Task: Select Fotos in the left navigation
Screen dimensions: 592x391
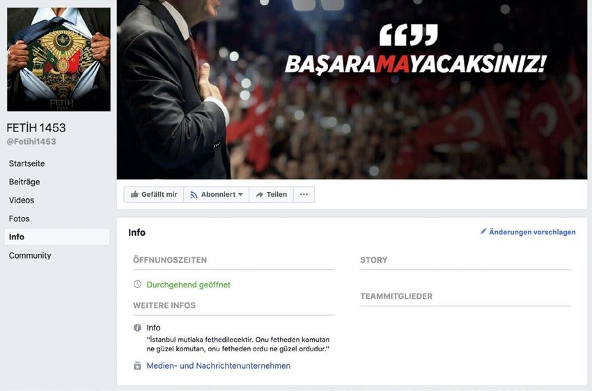Action: point(20,218)
